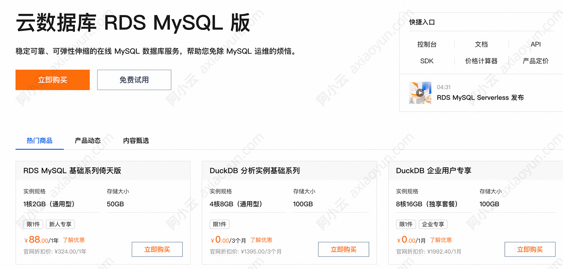Click 立即购买 on DuckDB 分析实例基础系列 card

tap(343, 249)
